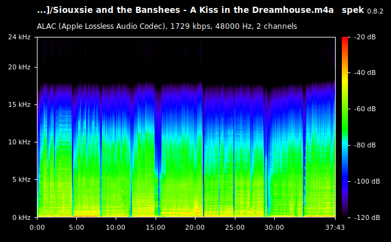Viewport: 391px width, 242px height.
Task: Click the '24 kHz' frequency axis label
Action: pos(19,37)
